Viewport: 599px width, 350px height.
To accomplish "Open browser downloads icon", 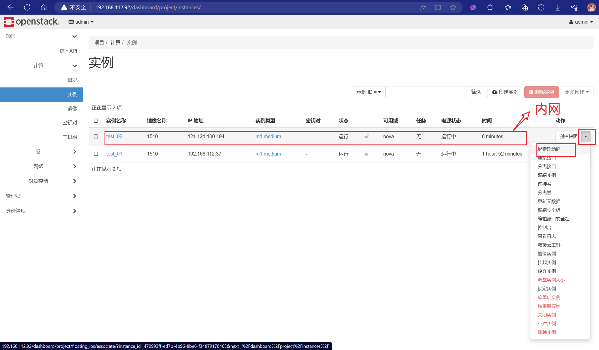I will [x=558, y=7].
